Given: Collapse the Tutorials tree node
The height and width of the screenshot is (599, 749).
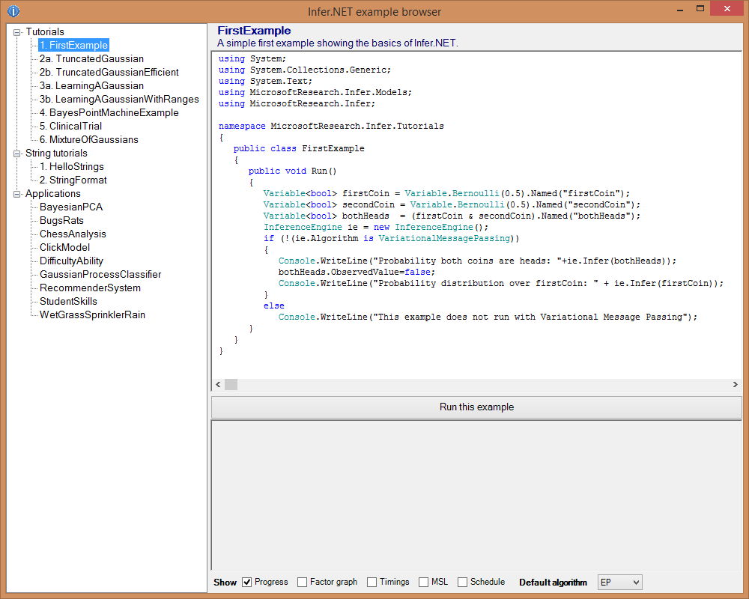Looking at the screenshot, I should (x=17, y=32).
